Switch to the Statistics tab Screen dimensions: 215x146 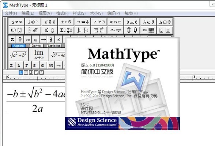pyautogui.click(x=54, y=46)
